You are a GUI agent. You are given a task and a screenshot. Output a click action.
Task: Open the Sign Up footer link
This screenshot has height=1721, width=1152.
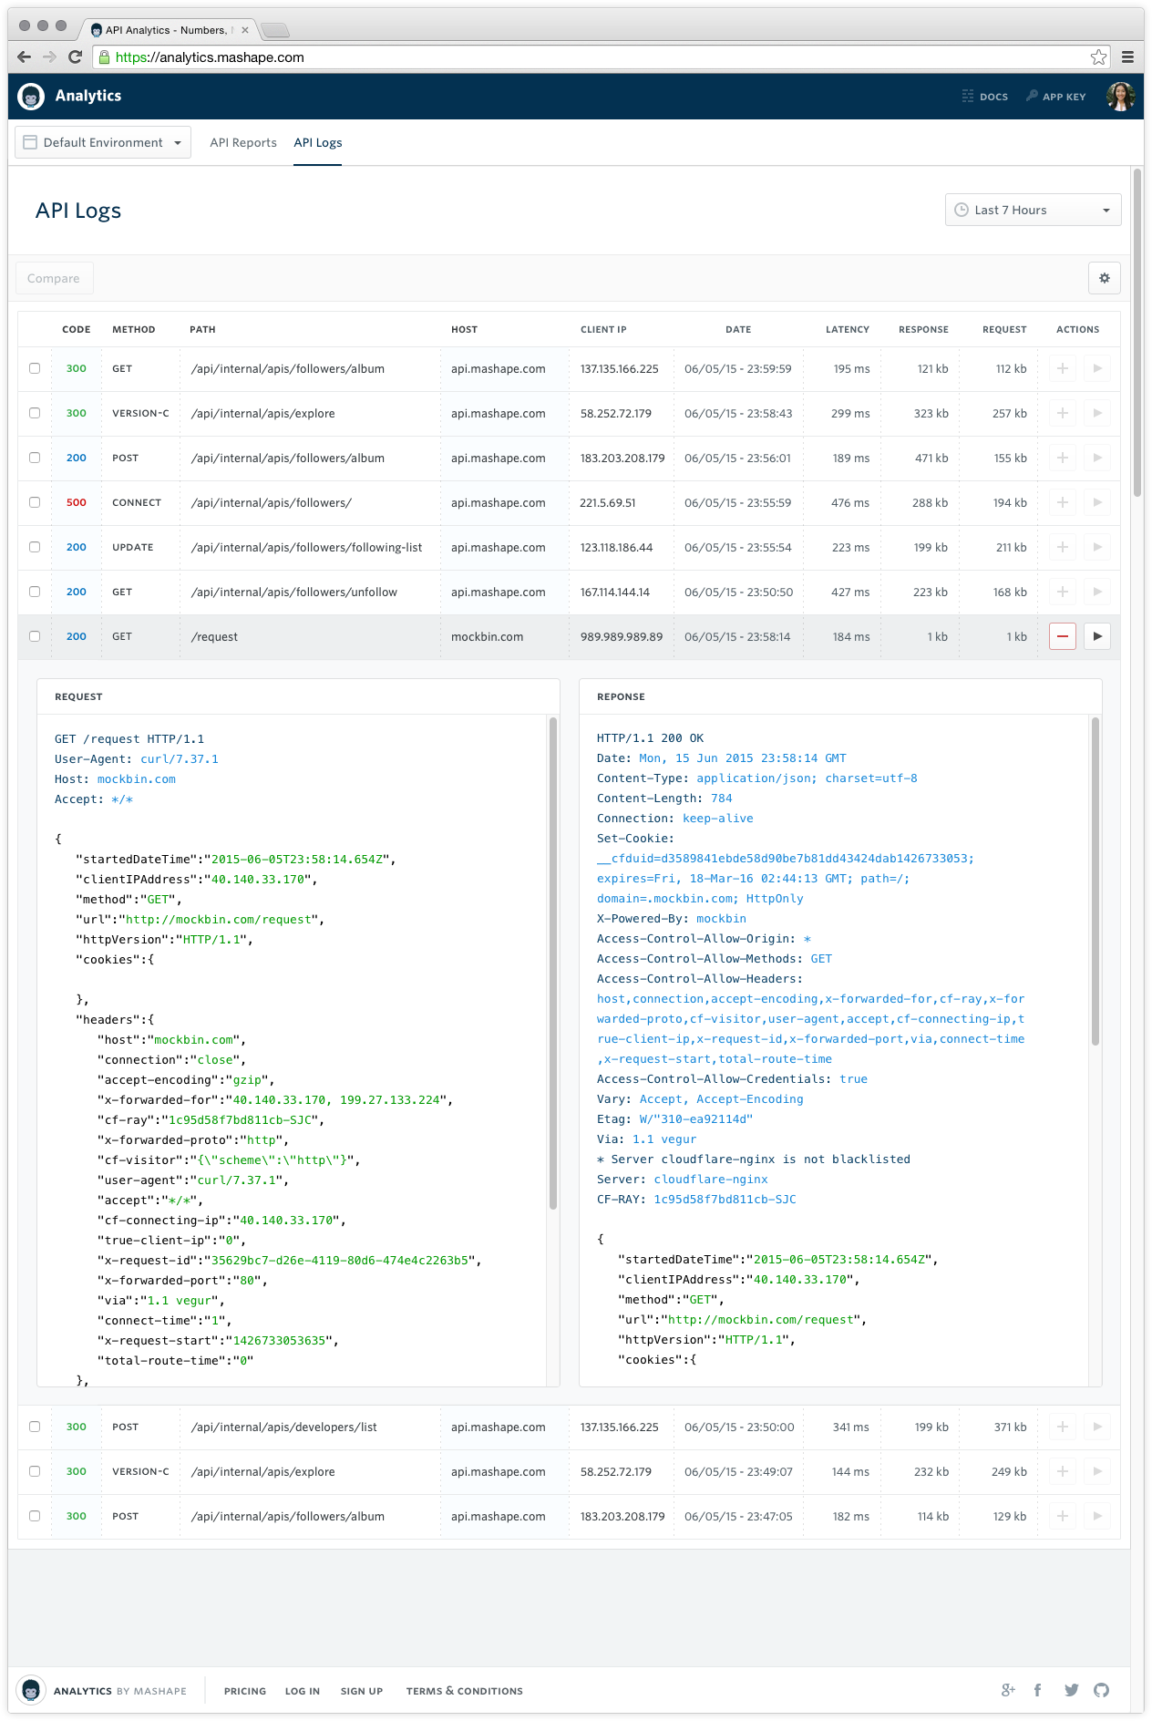pyautogui.click(x=362, y=1691)
